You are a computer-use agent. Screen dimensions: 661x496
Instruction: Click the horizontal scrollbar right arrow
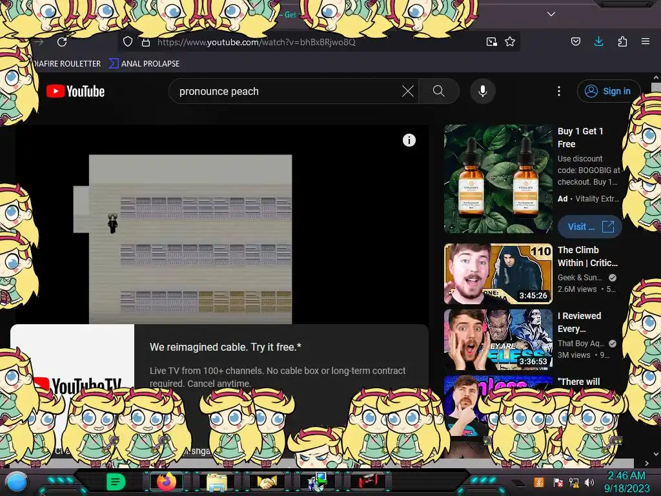[647, 463]
